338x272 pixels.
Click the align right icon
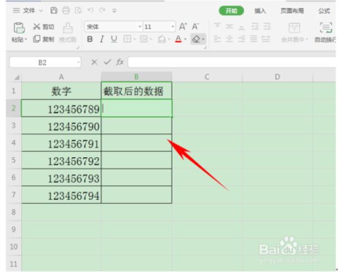point(242,39)
